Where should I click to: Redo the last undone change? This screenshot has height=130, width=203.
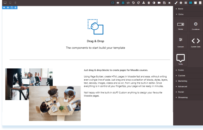pyautogui.click(x=138, y=3)
